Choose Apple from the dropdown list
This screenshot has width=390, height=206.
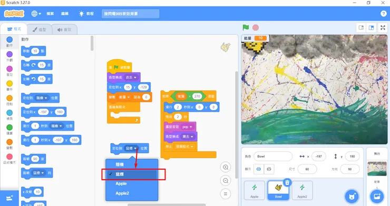[132, 183]
